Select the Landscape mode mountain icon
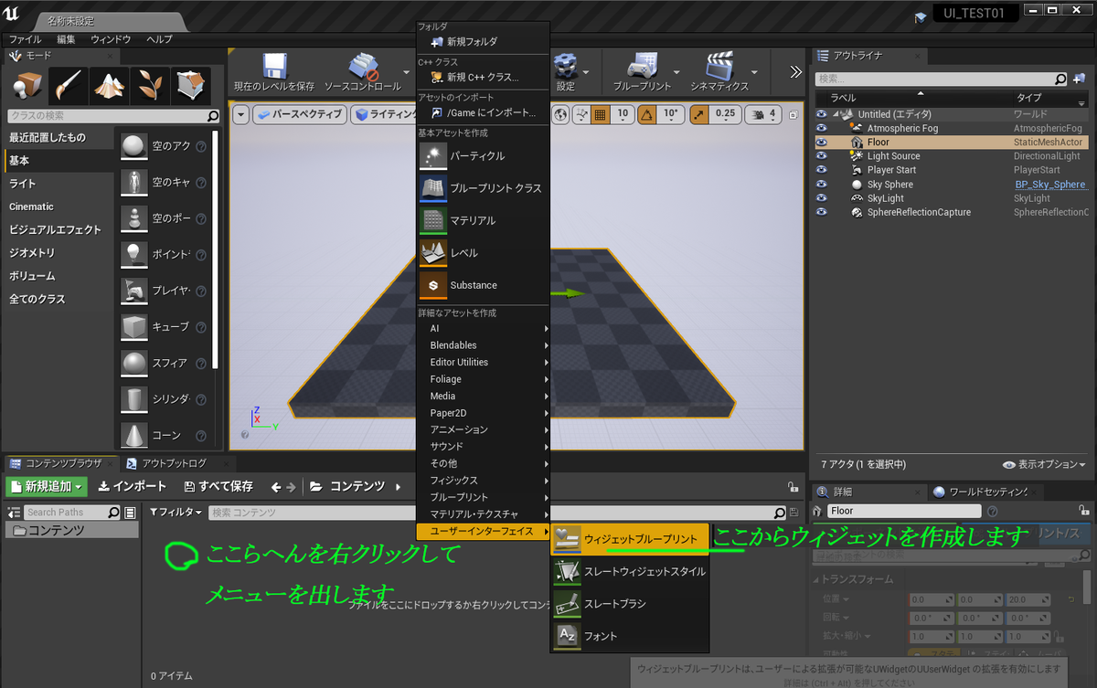The image size is (1097, 688). tap(110, 86)
